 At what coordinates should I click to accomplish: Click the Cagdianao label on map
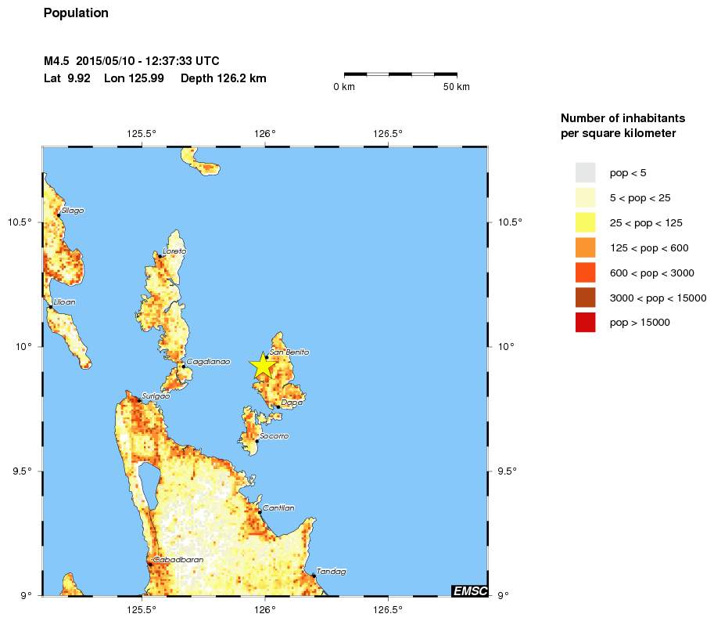(208, 362)
